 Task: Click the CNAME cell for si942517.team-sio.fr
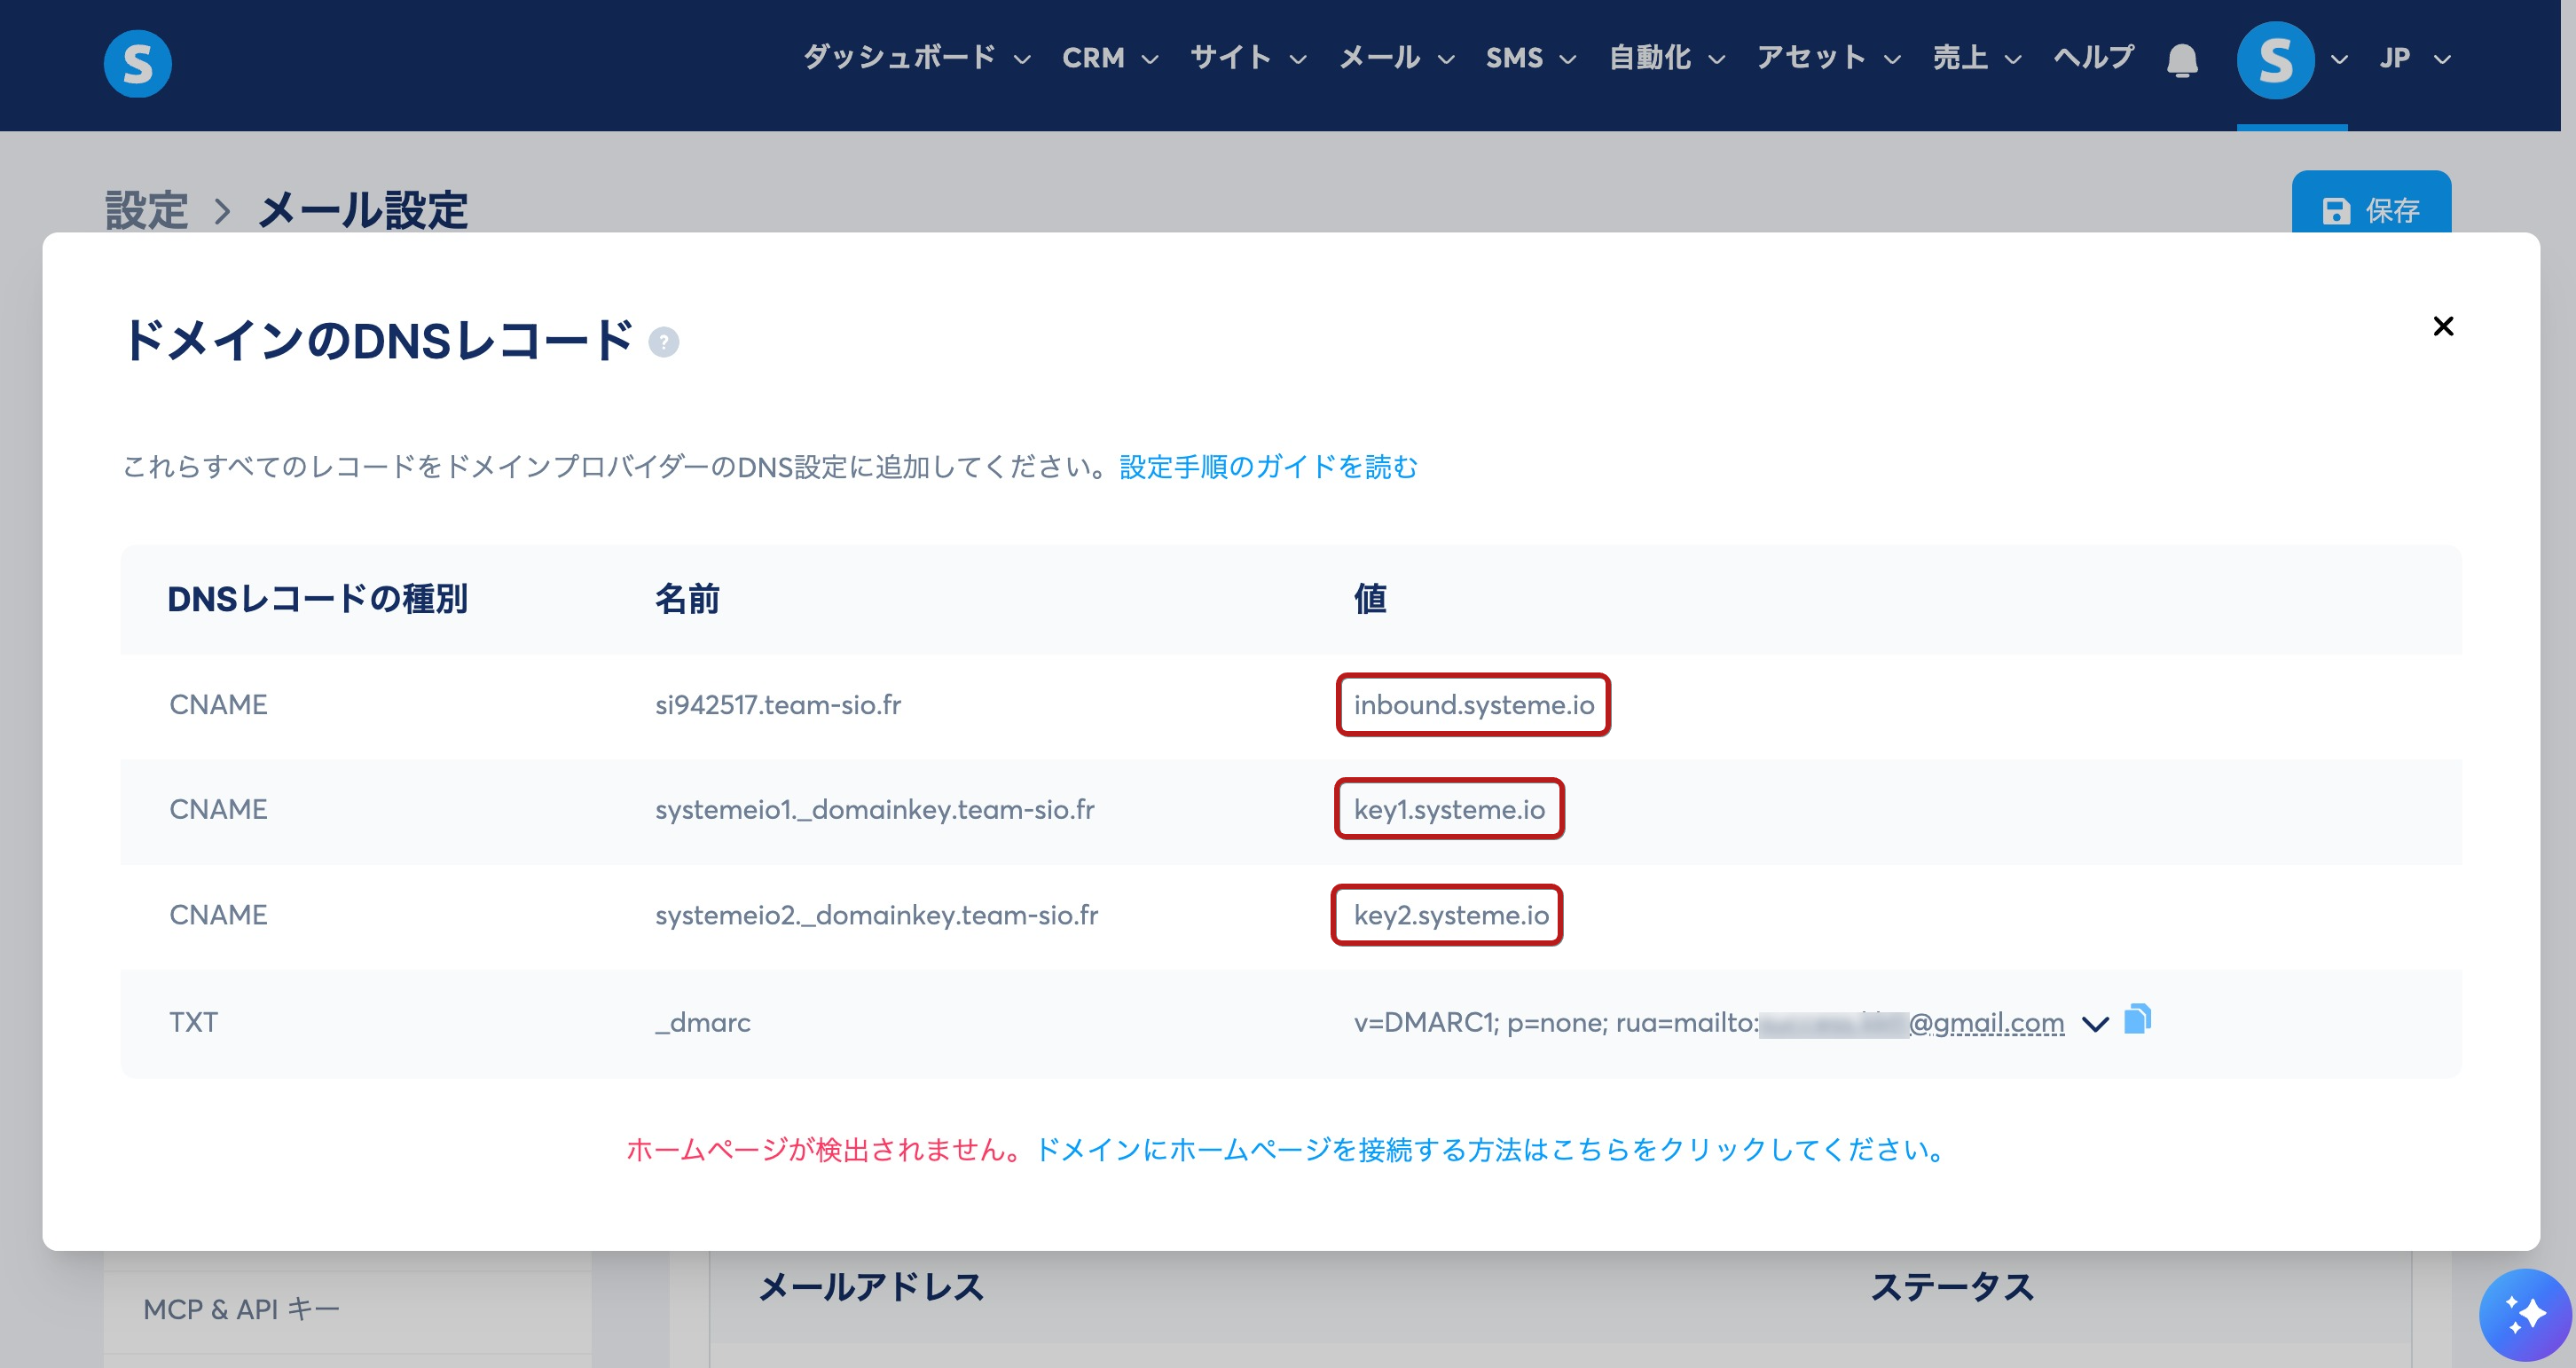[x=218, y=705]
